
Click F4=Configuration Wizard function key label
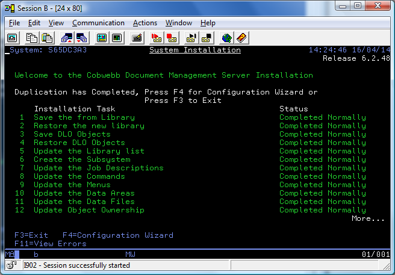(x=118, y=235)
